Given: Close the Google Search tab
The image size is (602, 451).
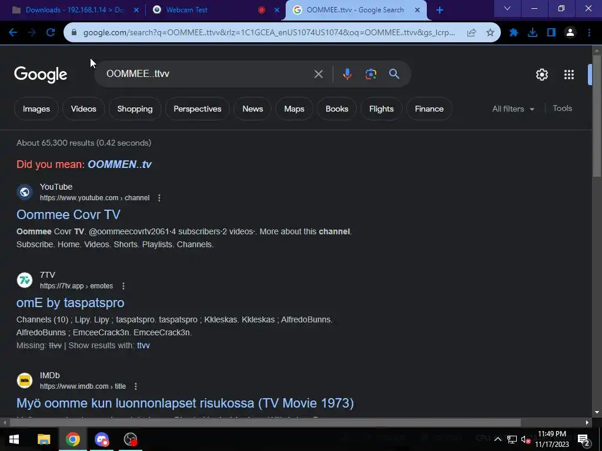Looking at the screenshot, I should click(x=417, y=11).
